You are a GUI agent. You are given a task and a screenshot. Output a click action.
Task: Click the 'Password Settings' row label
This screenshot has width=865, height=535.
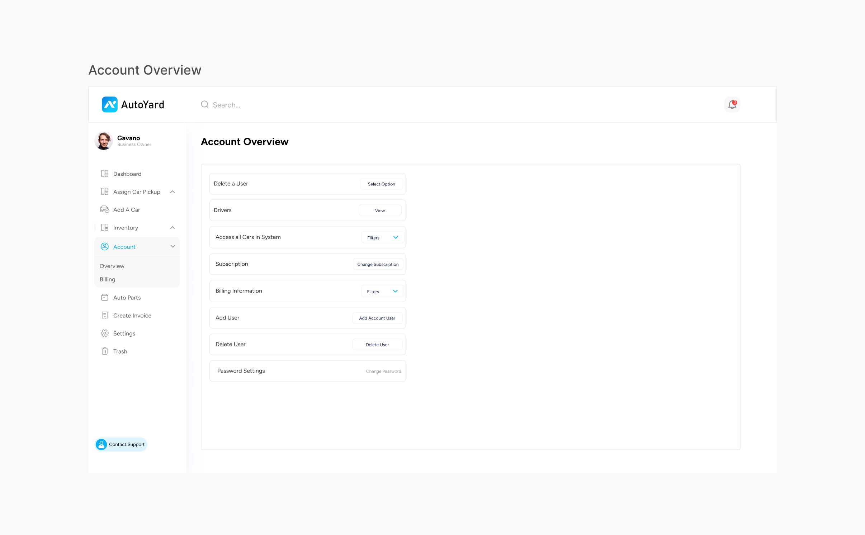tap(241, 371)
